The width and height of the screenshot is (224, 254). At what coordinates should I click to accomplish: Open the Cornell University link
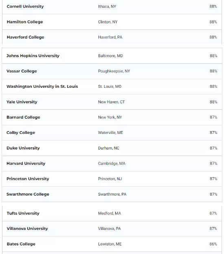25,7
